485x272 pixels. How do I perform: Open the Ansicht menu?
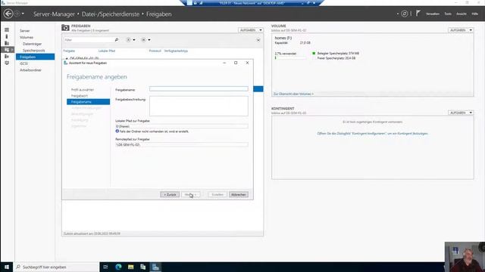coord(462,14)
